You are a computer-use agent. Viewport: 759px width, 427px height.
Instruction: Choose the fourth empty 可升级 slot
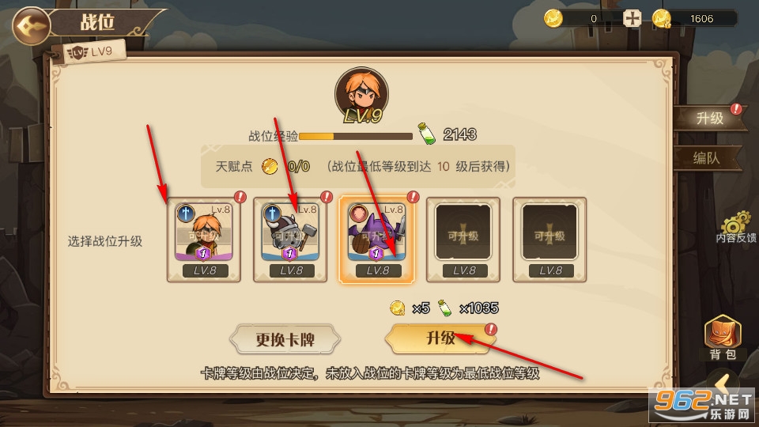pyautogui.click(x=463, y=240)
